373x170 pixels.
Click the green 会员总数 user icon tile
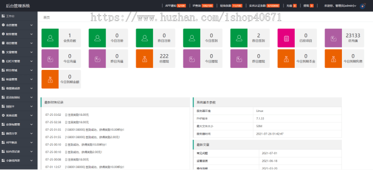50,38
